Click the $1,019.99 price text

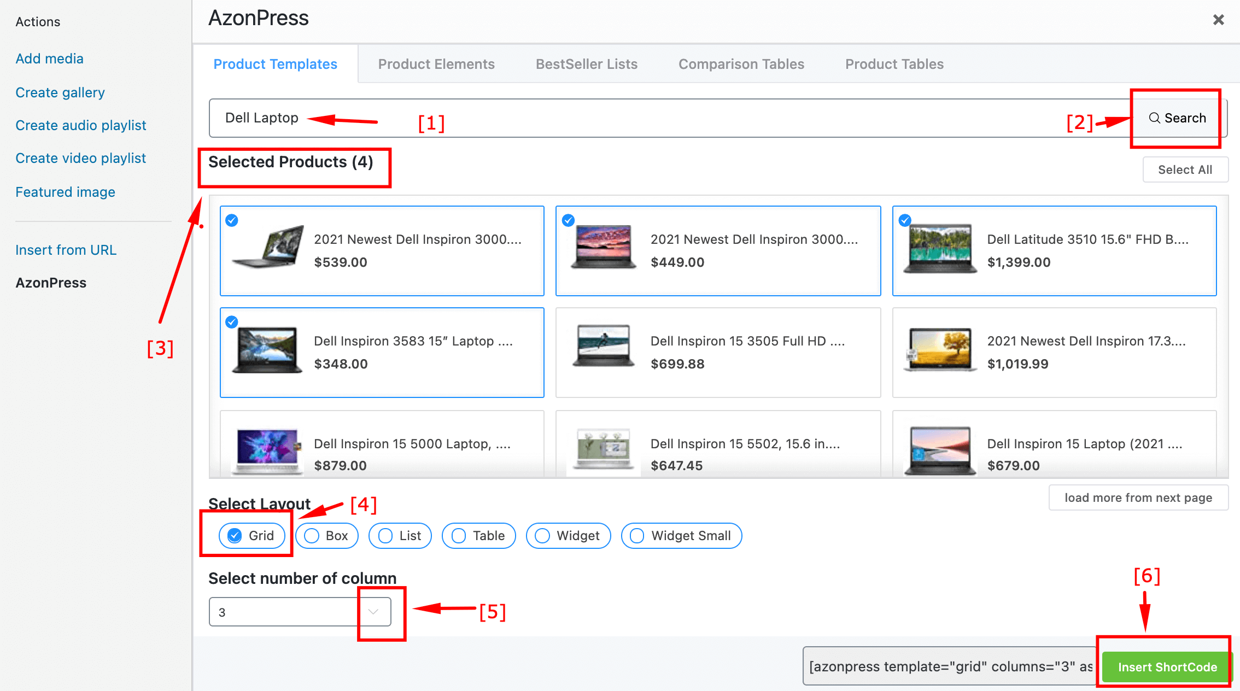[1018, 364]
